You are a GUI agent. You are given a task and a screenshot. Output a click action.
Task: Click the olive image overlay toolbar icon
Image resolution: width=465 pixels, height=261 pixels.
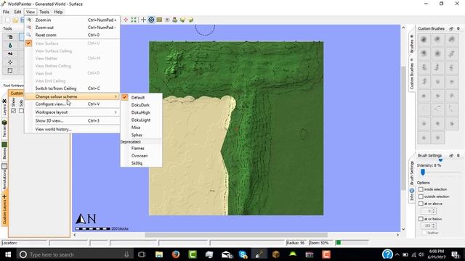[159, 20]
